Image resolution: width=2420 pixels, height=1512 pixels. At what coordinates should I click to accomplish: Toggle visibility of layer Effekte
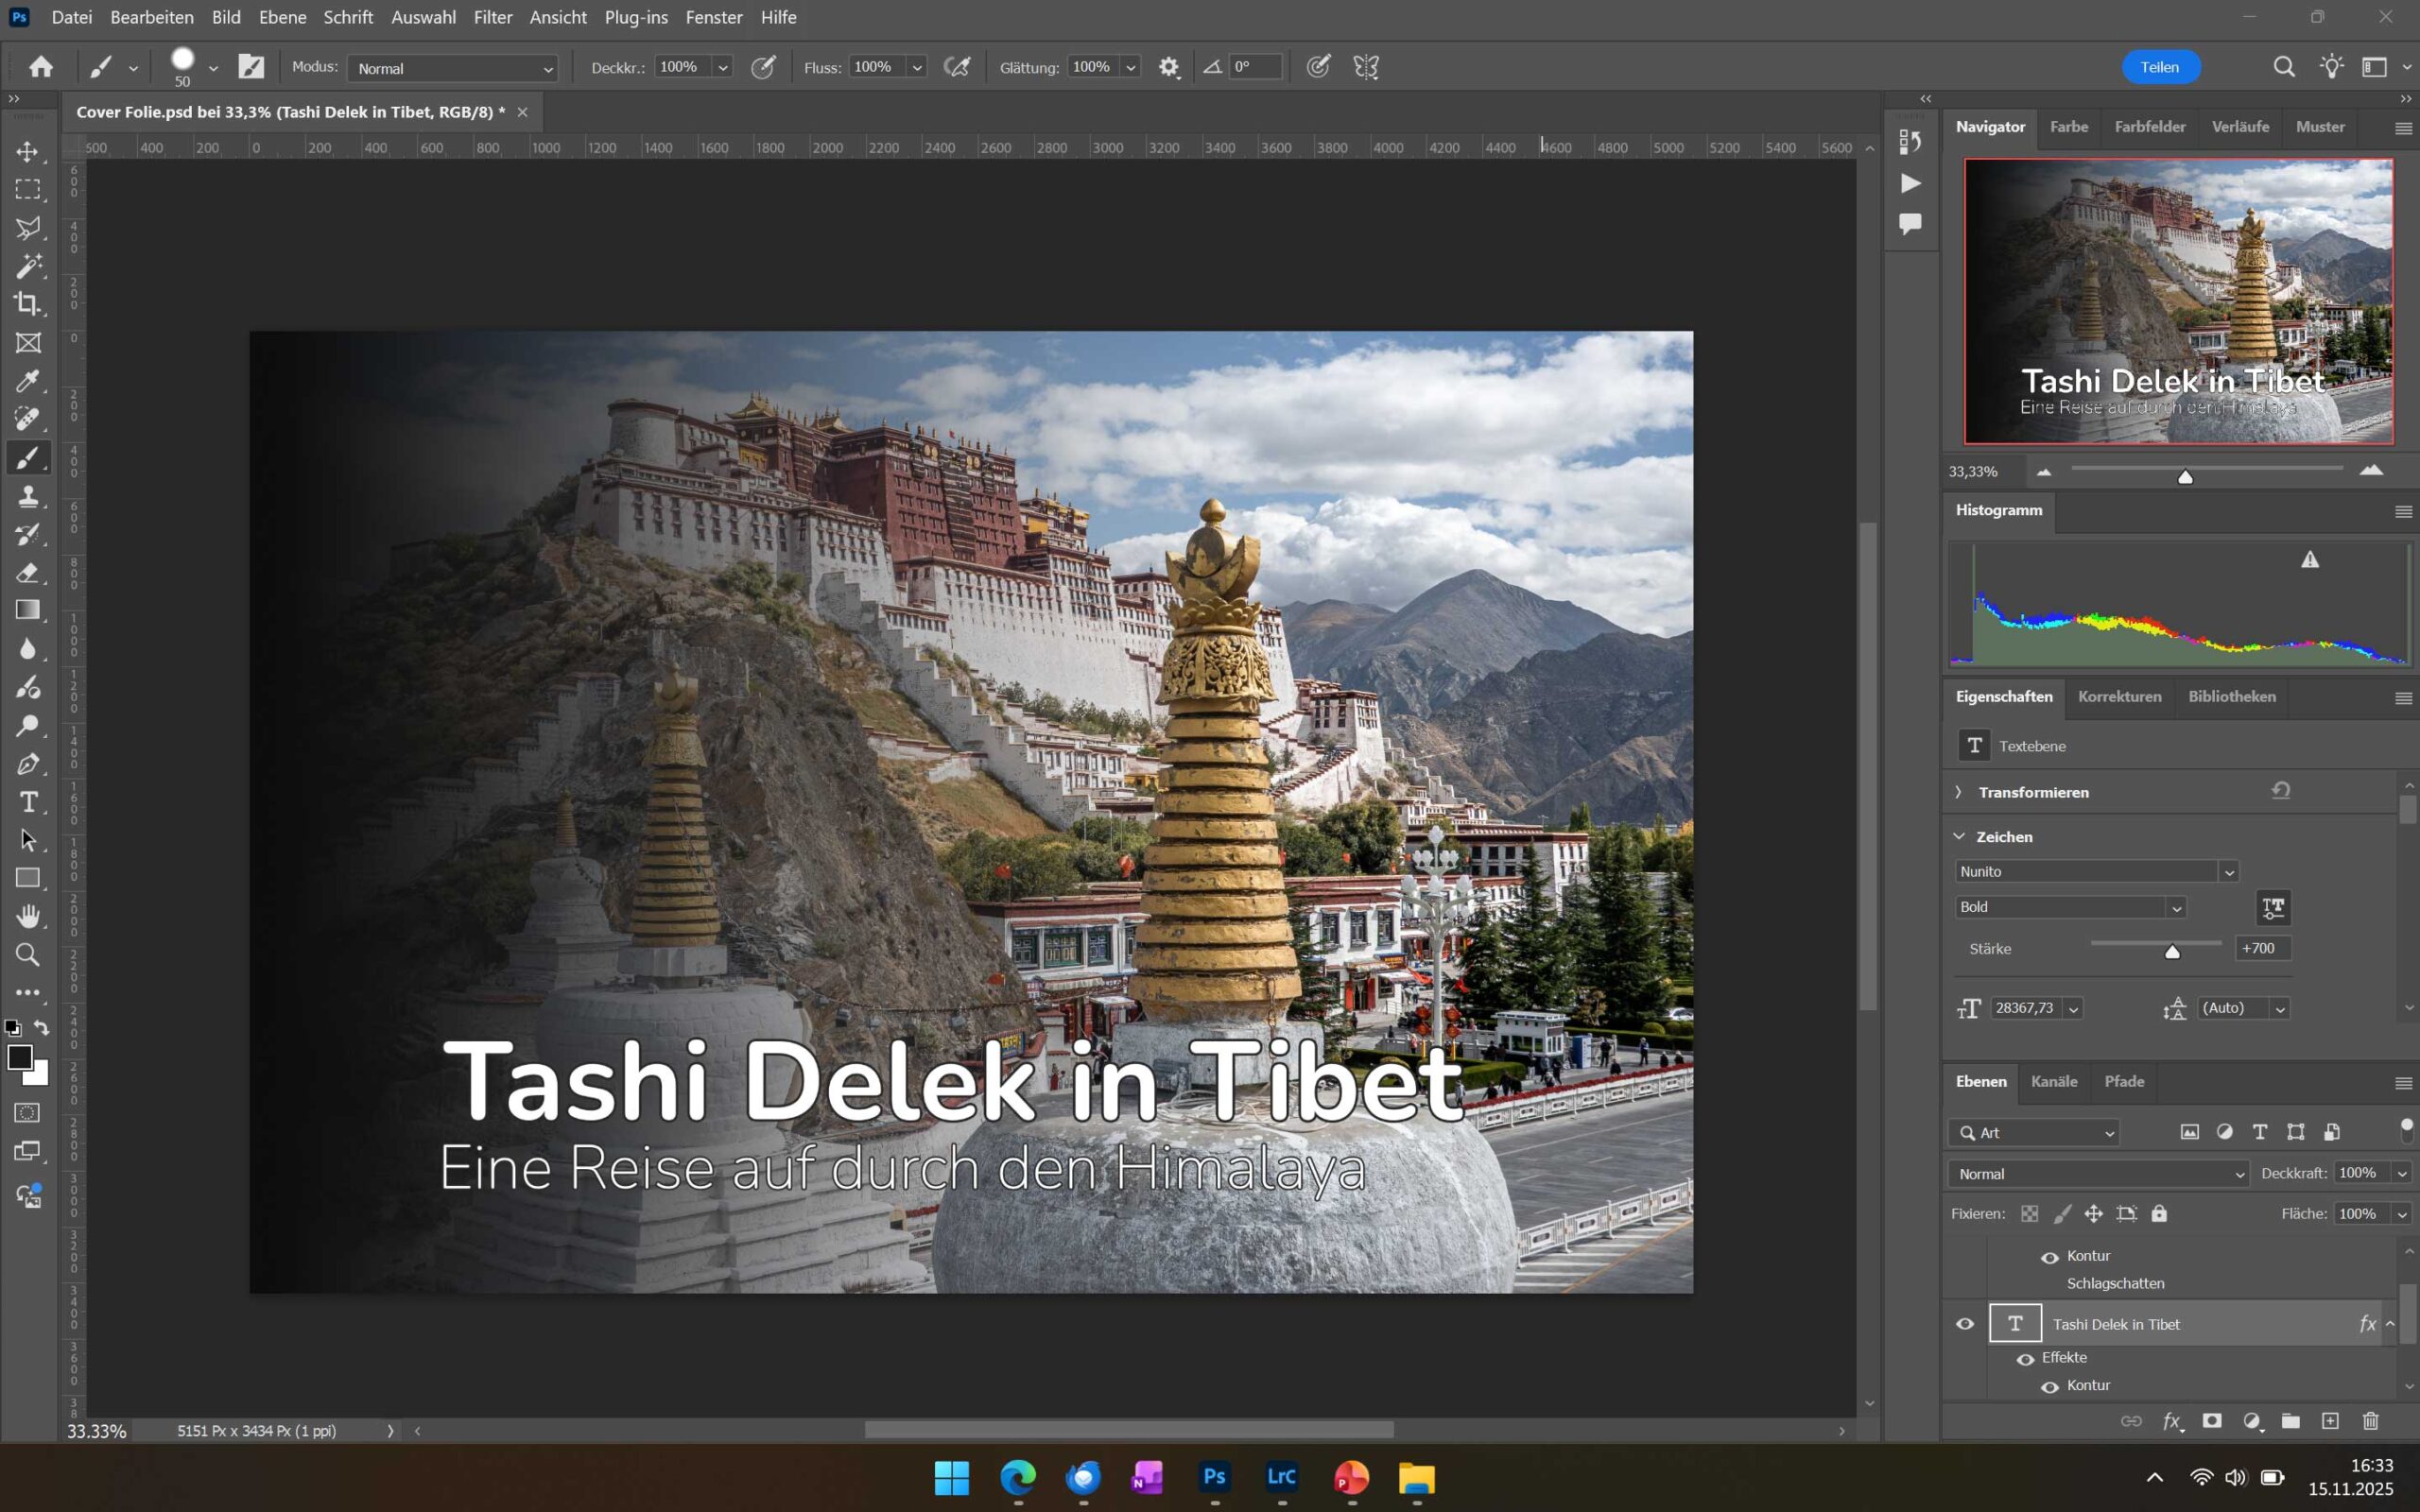click(x=2025, y=1358)
